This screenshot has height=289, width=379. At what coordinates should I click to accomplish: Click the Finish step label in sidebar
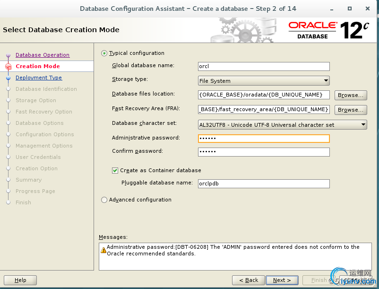pos(23,202)
